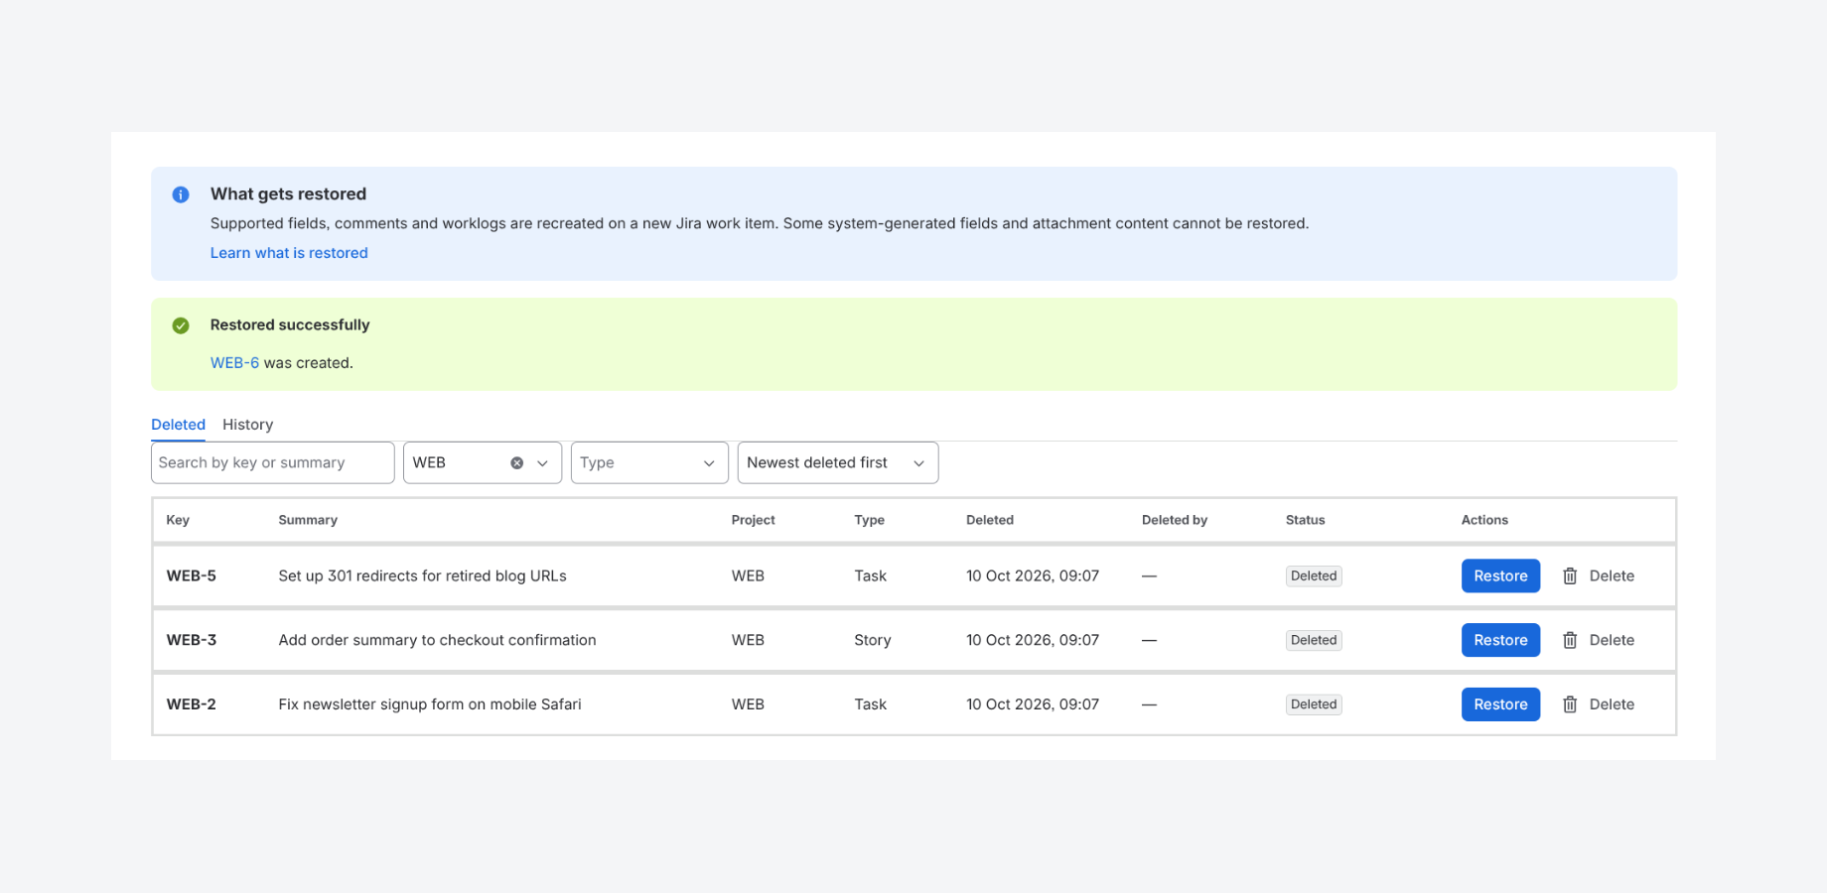Click the Task type cell for WEB-5
Image resolution: width=1827 pixels, height=893 pixels.
click(871, 576)
